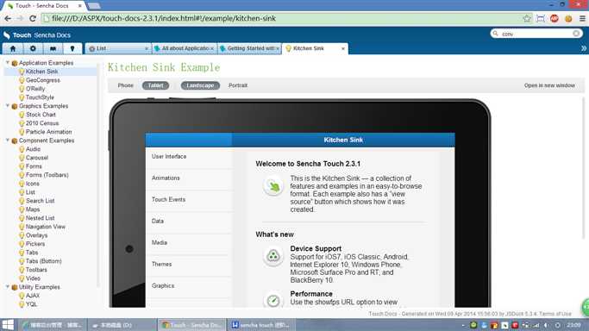Viewport: 589px width, 331px height.
Task: Switch to the Chrome Touch - Sencha Docs taskbar button
Action: [192, 325]
